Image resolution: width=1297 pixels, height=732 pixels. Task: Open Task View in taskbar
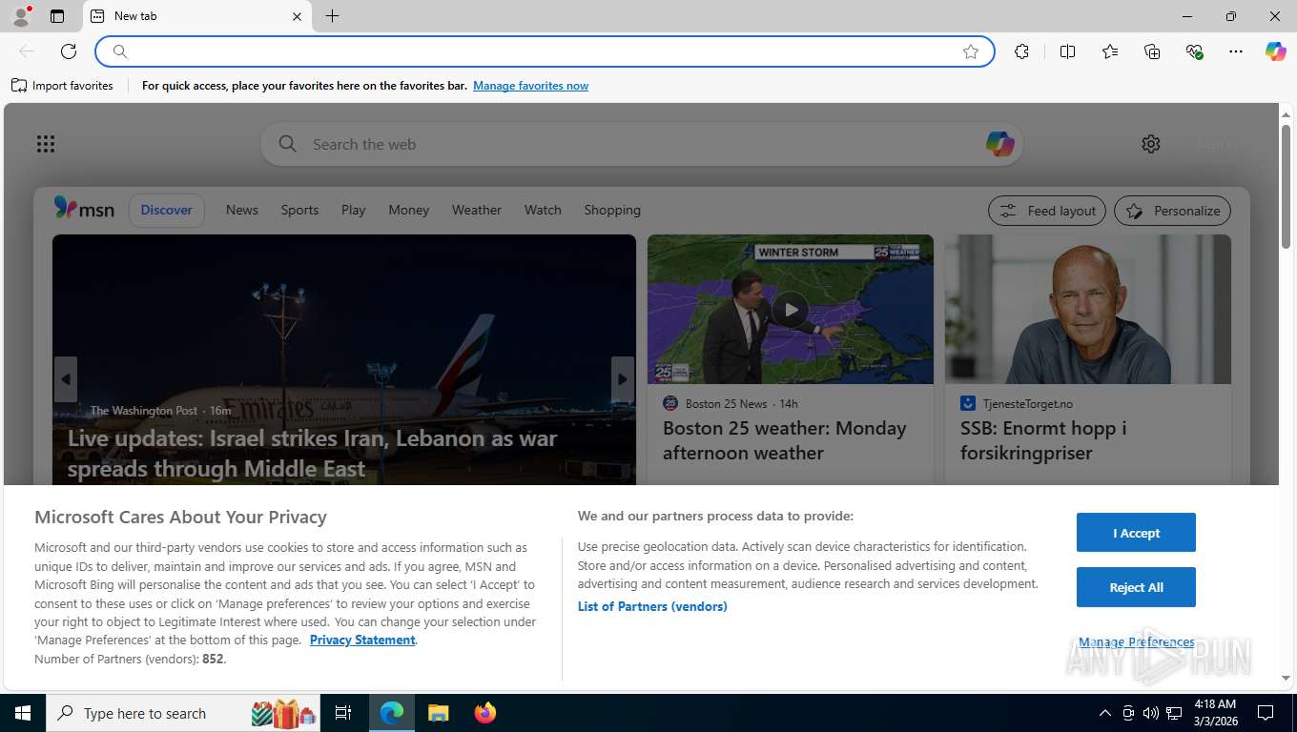pos(343,713)
